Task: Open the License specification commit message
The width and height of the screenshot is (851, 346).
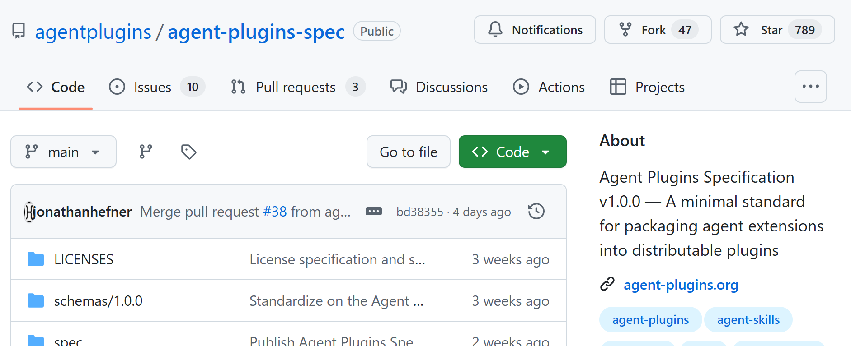Action: click(337, 259)
